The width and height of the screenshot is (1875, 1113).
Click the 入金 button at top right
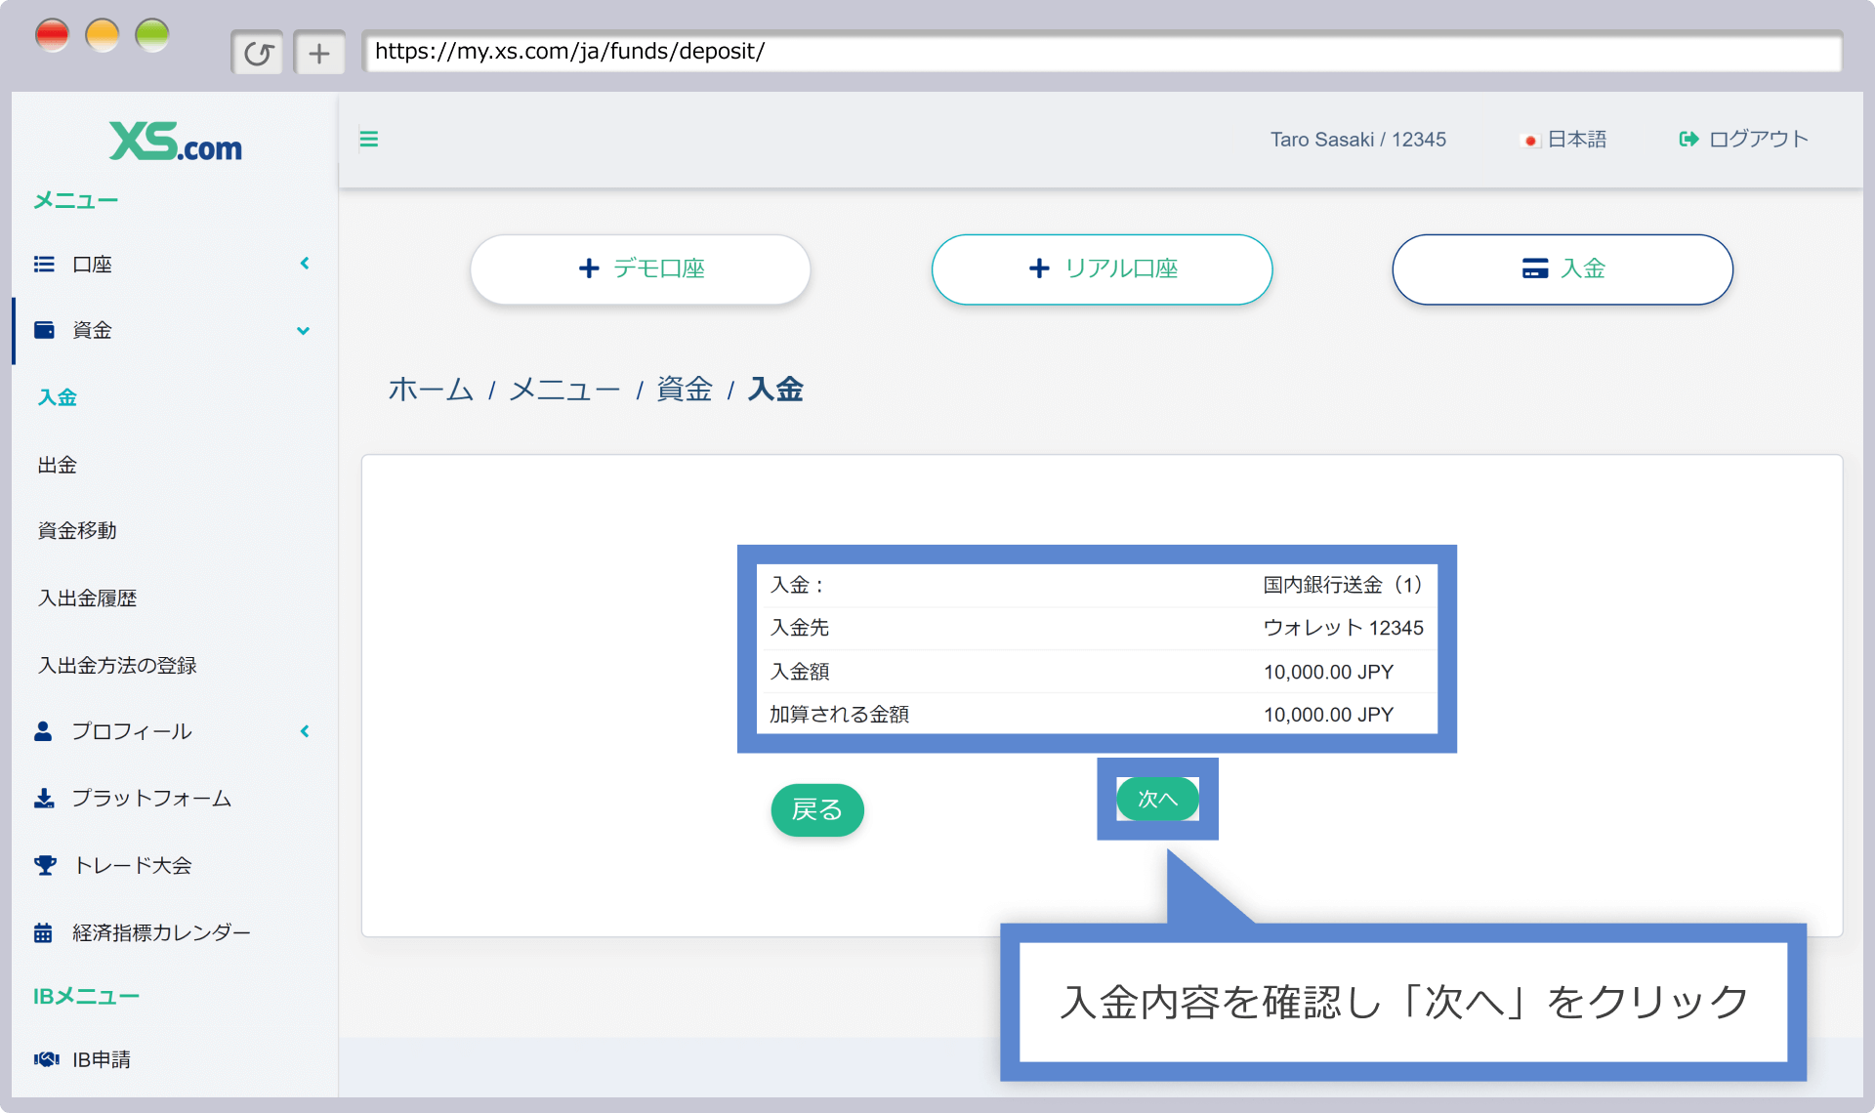(1562, 268)
